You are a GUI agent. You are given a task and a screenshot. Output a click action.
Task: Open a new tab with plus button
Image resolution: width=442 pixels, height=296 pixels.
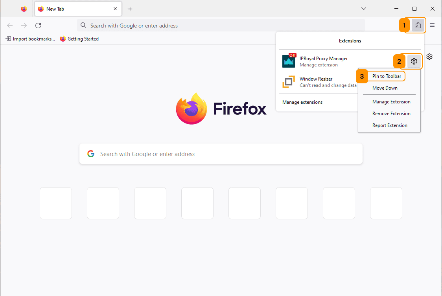pyautogui.click(x=130, y=9)
